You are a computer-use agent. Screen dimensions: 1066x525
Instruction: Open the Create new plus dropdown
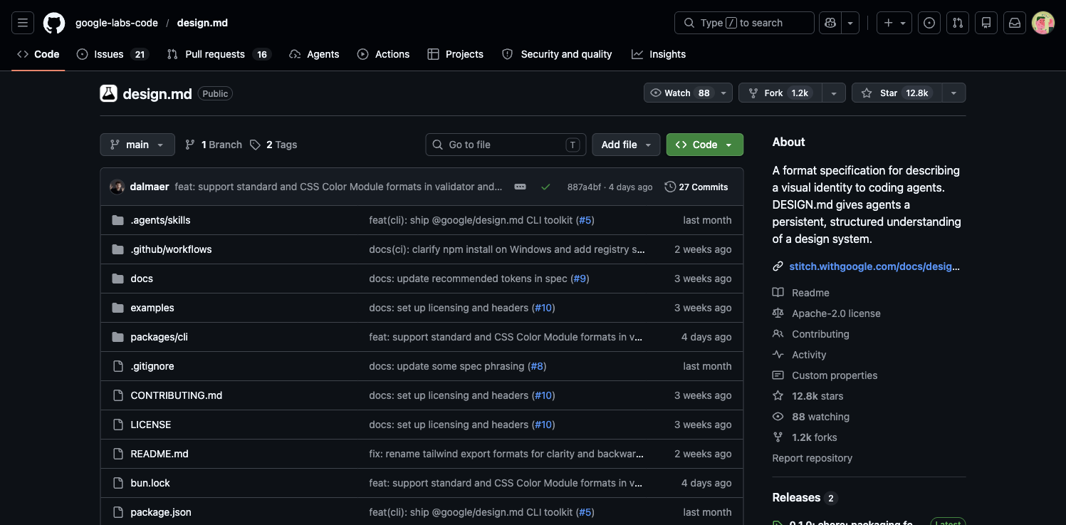(894, 23)
